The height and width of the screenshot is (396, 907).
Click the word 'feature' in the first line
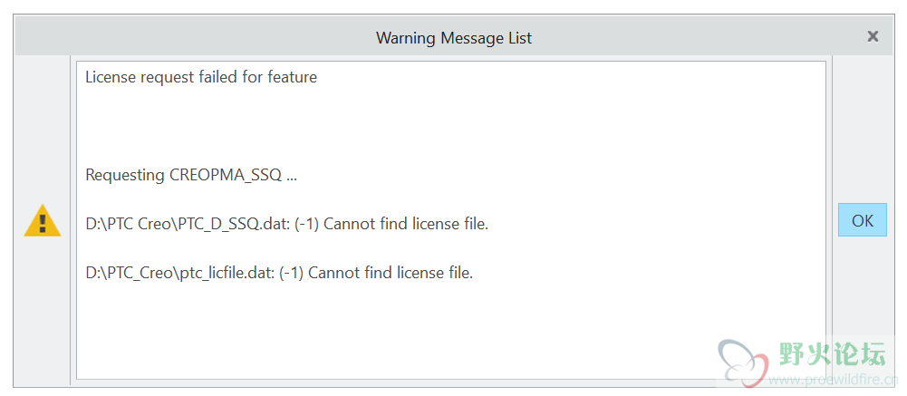(x=292, y=77)
